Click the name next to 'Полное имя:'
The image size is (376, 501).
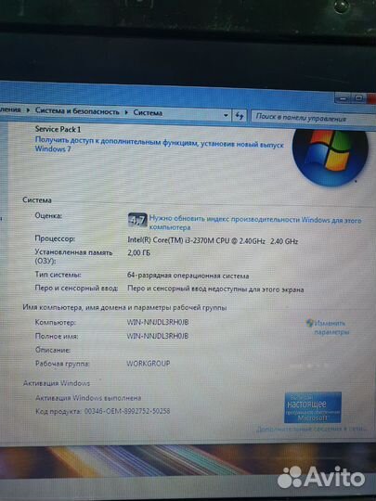(158, 336)
